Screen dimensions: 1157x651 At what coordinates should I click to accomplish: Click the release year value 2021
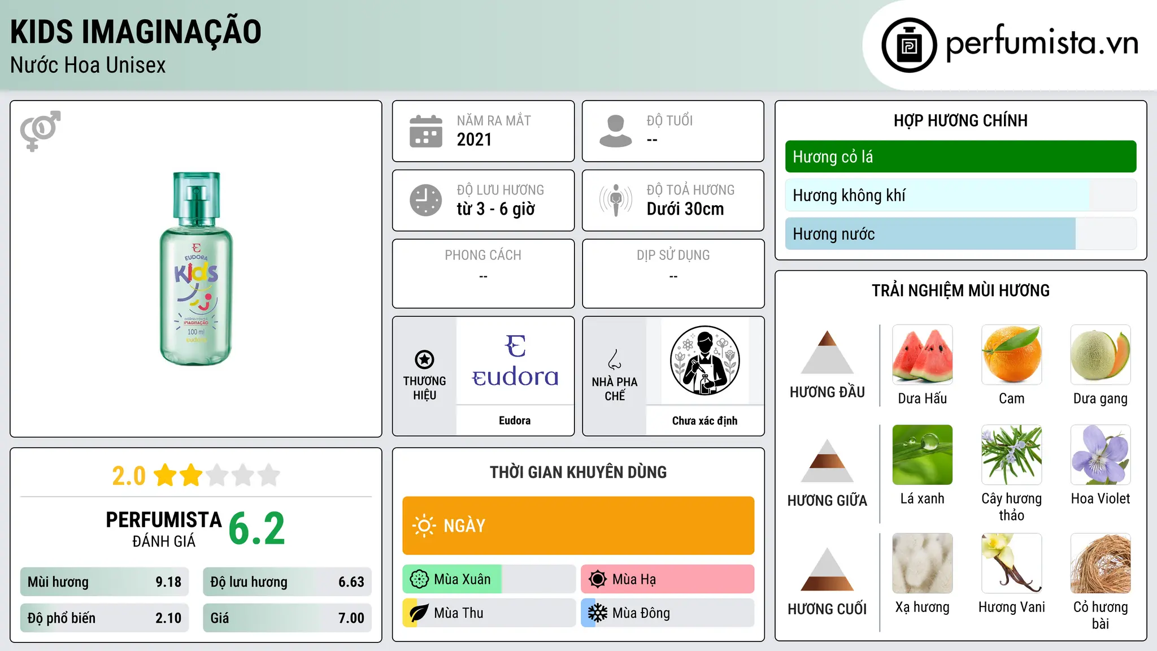pos(474,140)
